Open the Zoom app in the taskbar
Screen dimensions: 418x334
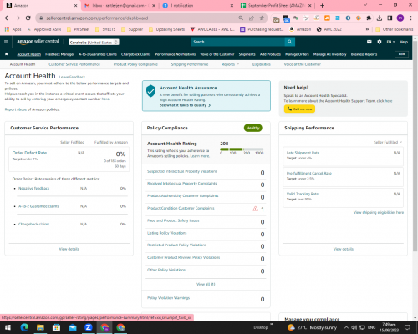(x=89, y=327)
